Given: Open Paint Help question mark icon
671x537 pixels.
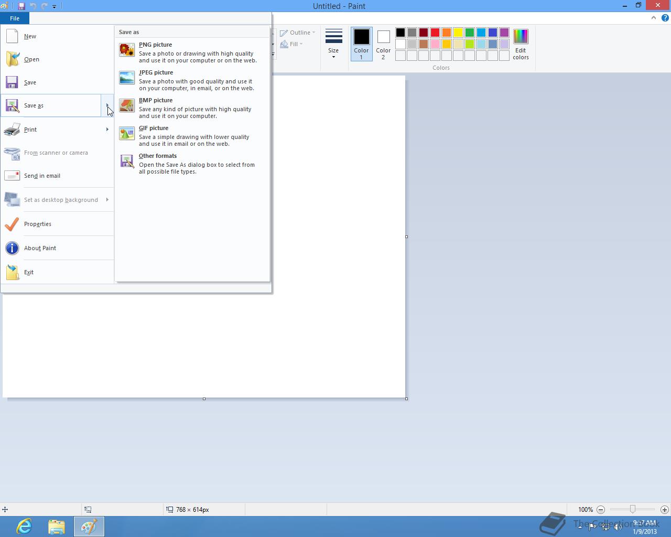Looking at the screenshot, I should (665, 18).
